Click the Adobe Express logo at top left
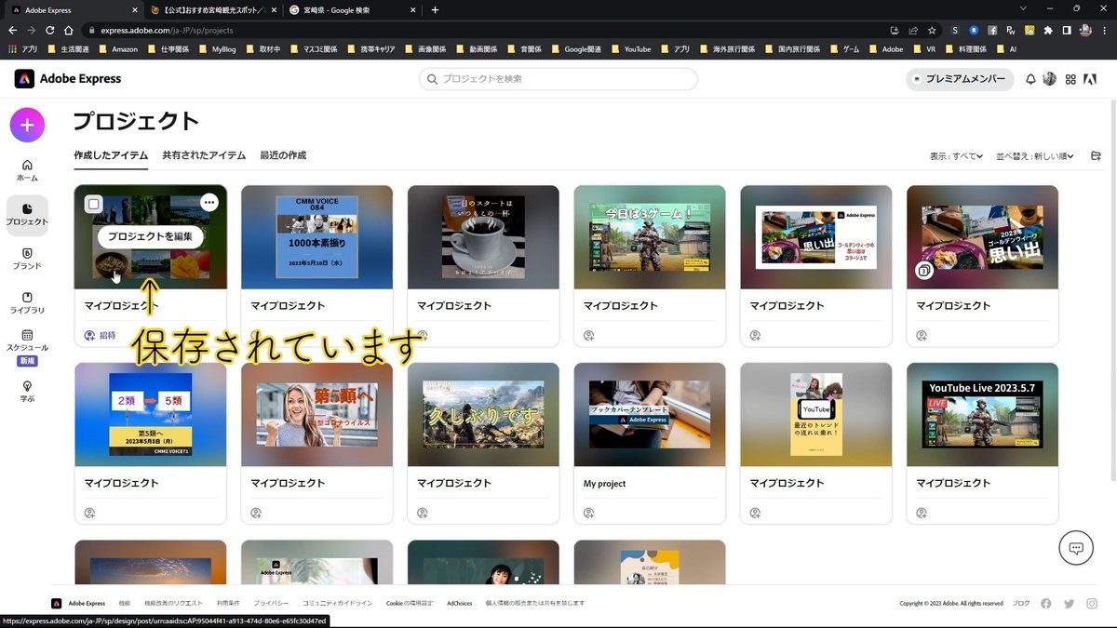This screenshot has width=1117, height=628. 68,79
